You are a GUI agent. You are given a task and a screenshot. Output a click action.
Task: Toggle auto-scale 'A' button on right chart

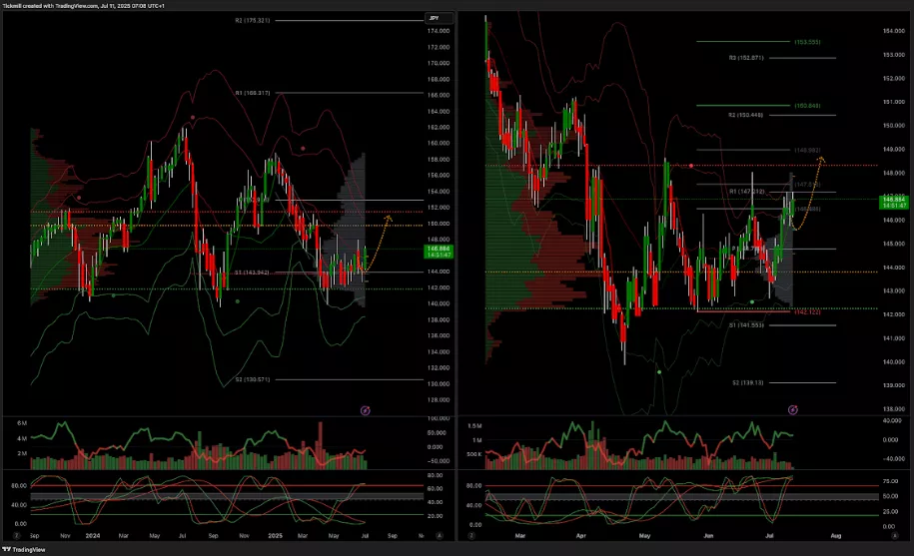[894, 536]
